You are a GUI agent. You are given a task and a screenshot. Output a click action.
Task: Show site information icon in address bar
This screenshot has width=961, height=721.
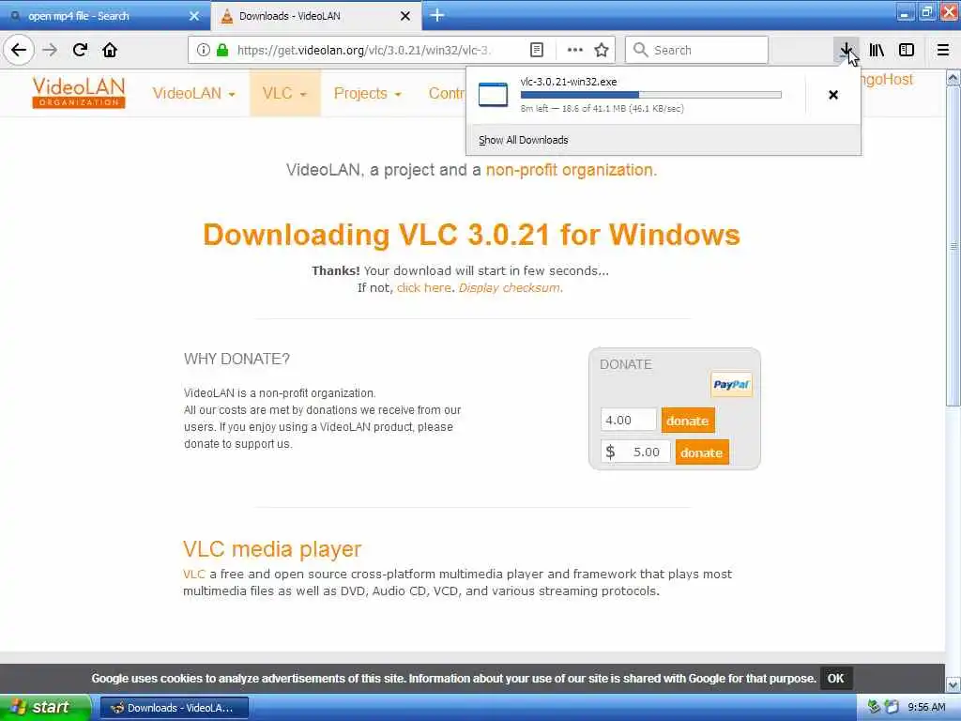tap(204, 50)
